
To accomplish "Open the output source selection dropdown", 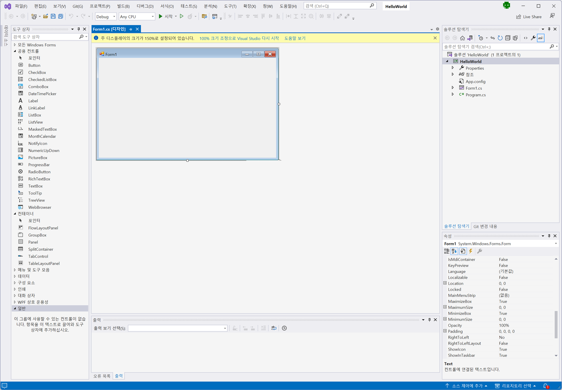I will click(x=178, y=328).
